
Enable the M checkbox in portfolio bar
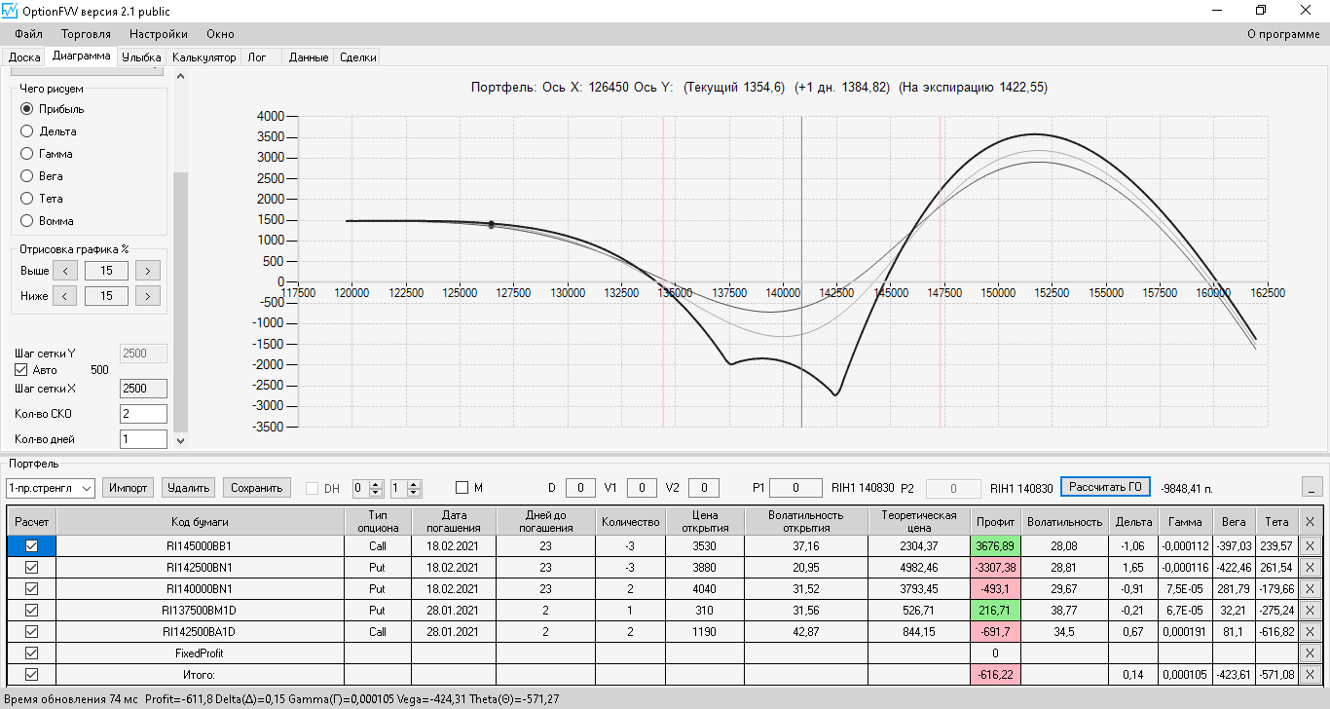pos(462,487)
